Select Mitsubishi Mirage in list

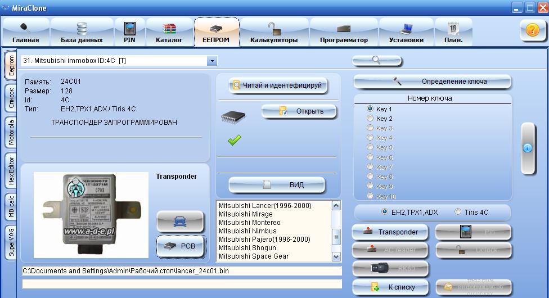pos(246,214)
